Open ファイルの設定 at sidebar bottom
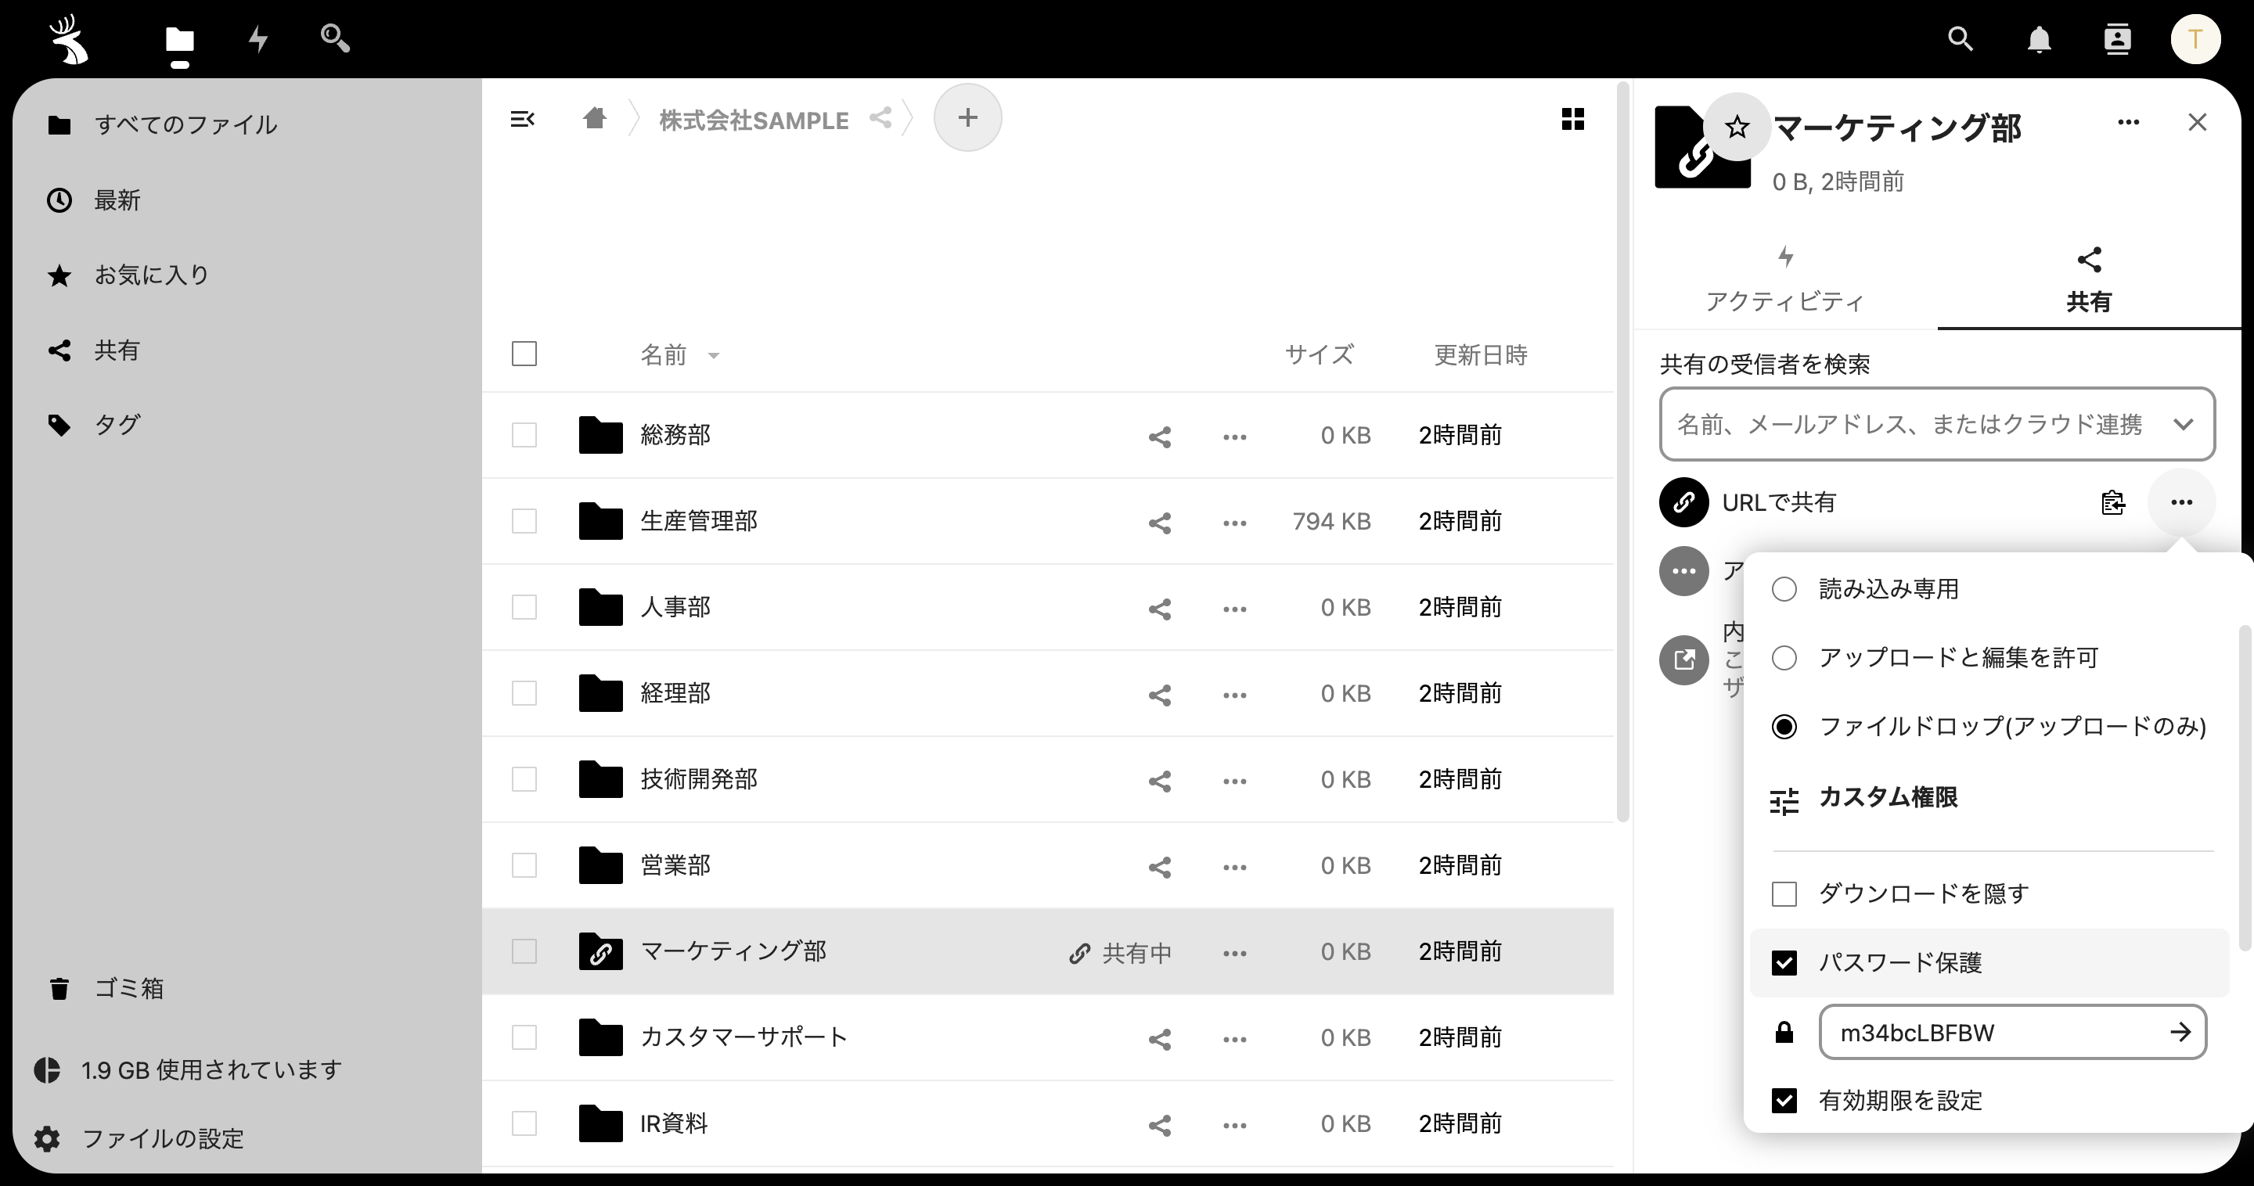2254x1186 pixels. [163, 1139]
